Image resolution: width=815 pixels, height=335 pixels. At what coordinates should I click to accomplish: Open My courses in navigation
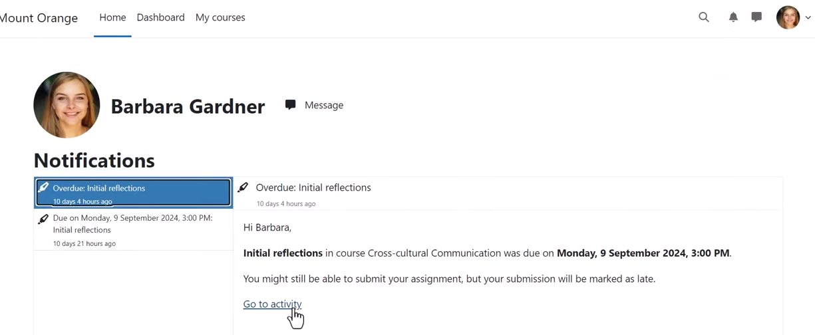pyautogui.click(x=220, y=18)
